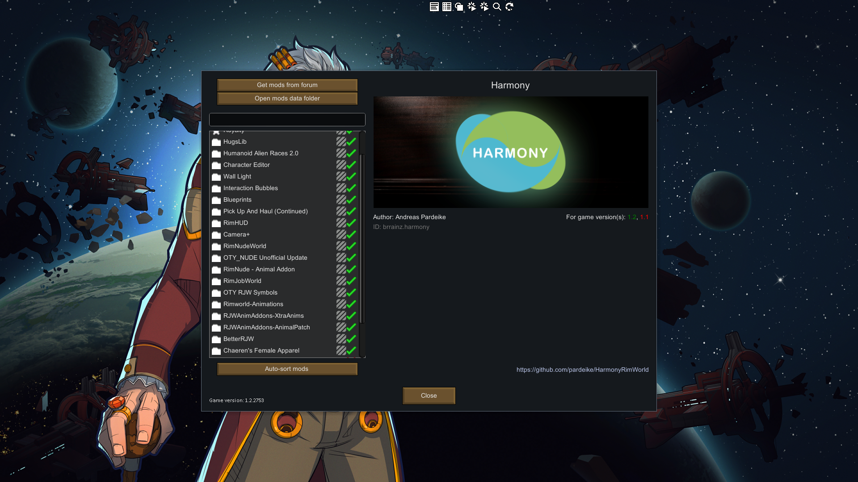This screenshot has width=858, height=482.
Task: Click the cursor icon beside overlapping squares
Action: pyautogui.click(x=471, y=7)
